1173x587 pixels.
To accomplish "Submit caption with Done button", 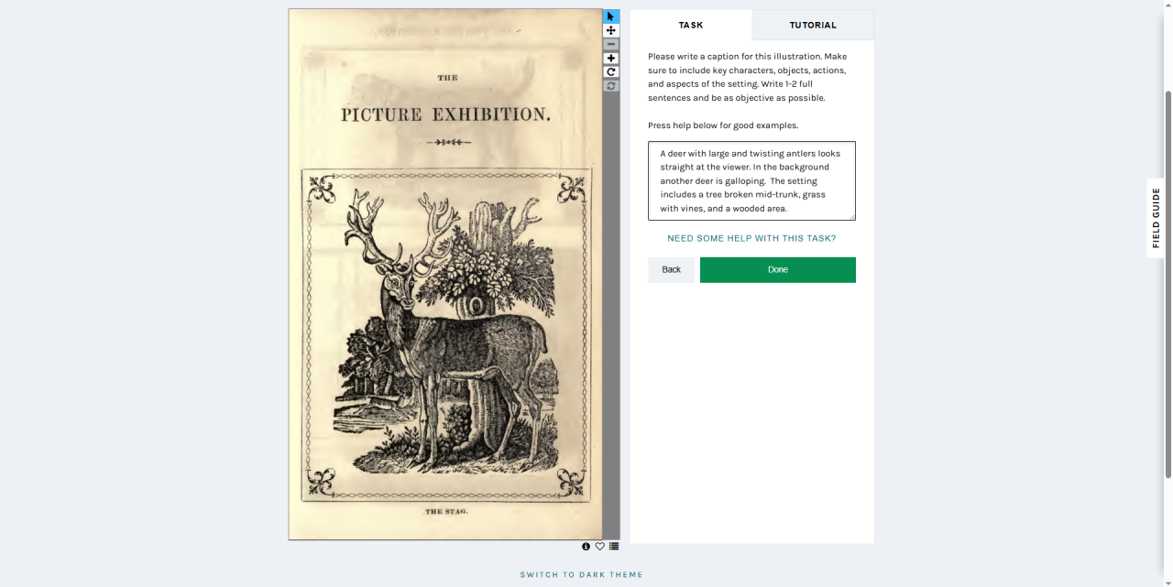I will [x=778, y=269].
